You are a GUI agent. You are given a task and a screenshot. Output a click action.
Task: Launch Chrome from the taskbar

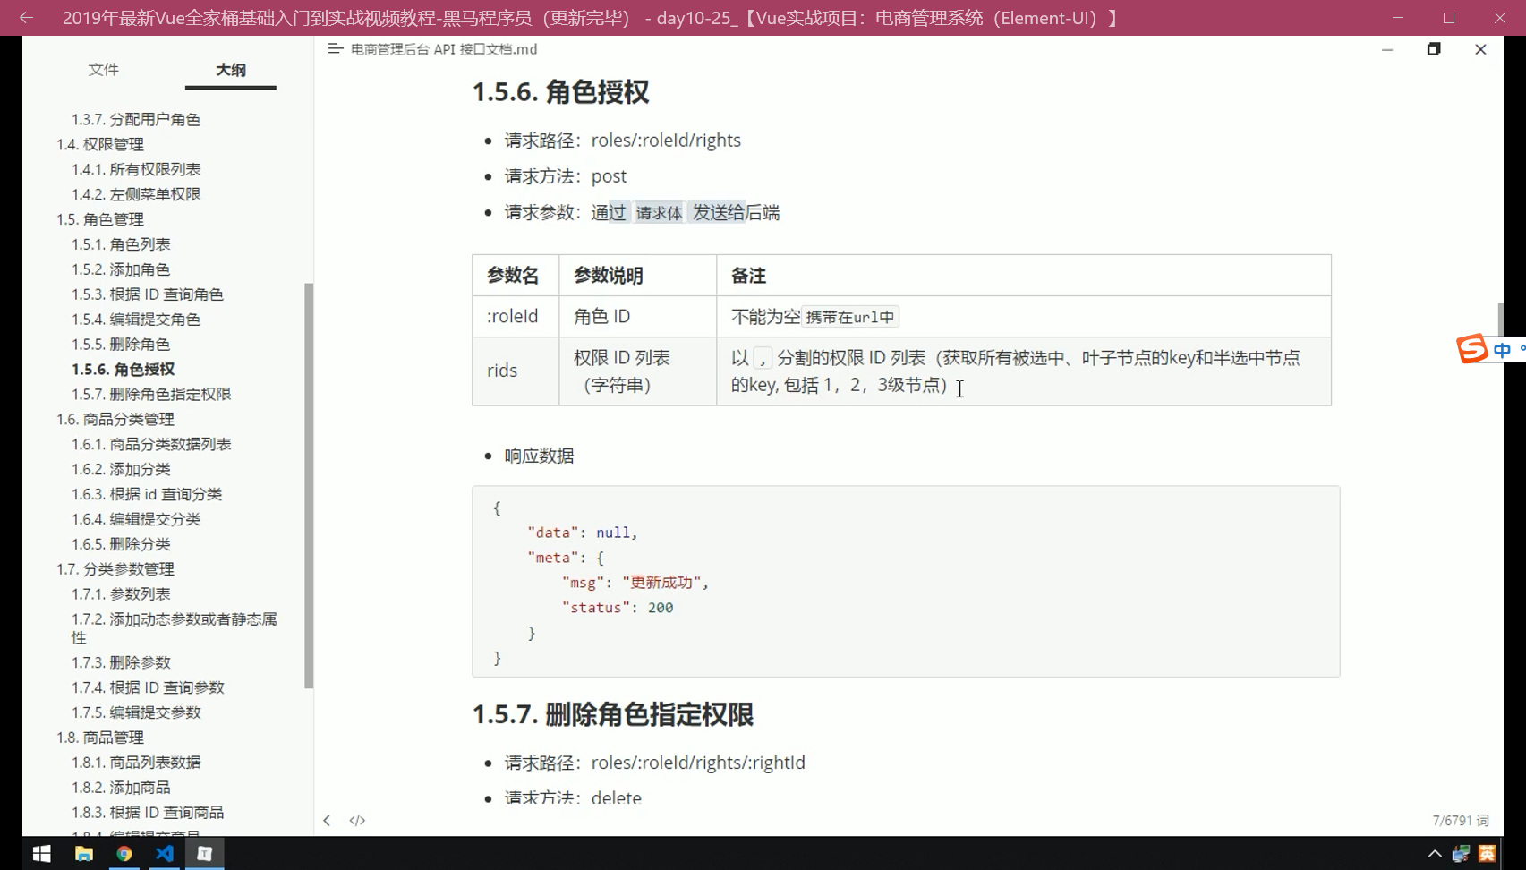[x=124, y=854]
